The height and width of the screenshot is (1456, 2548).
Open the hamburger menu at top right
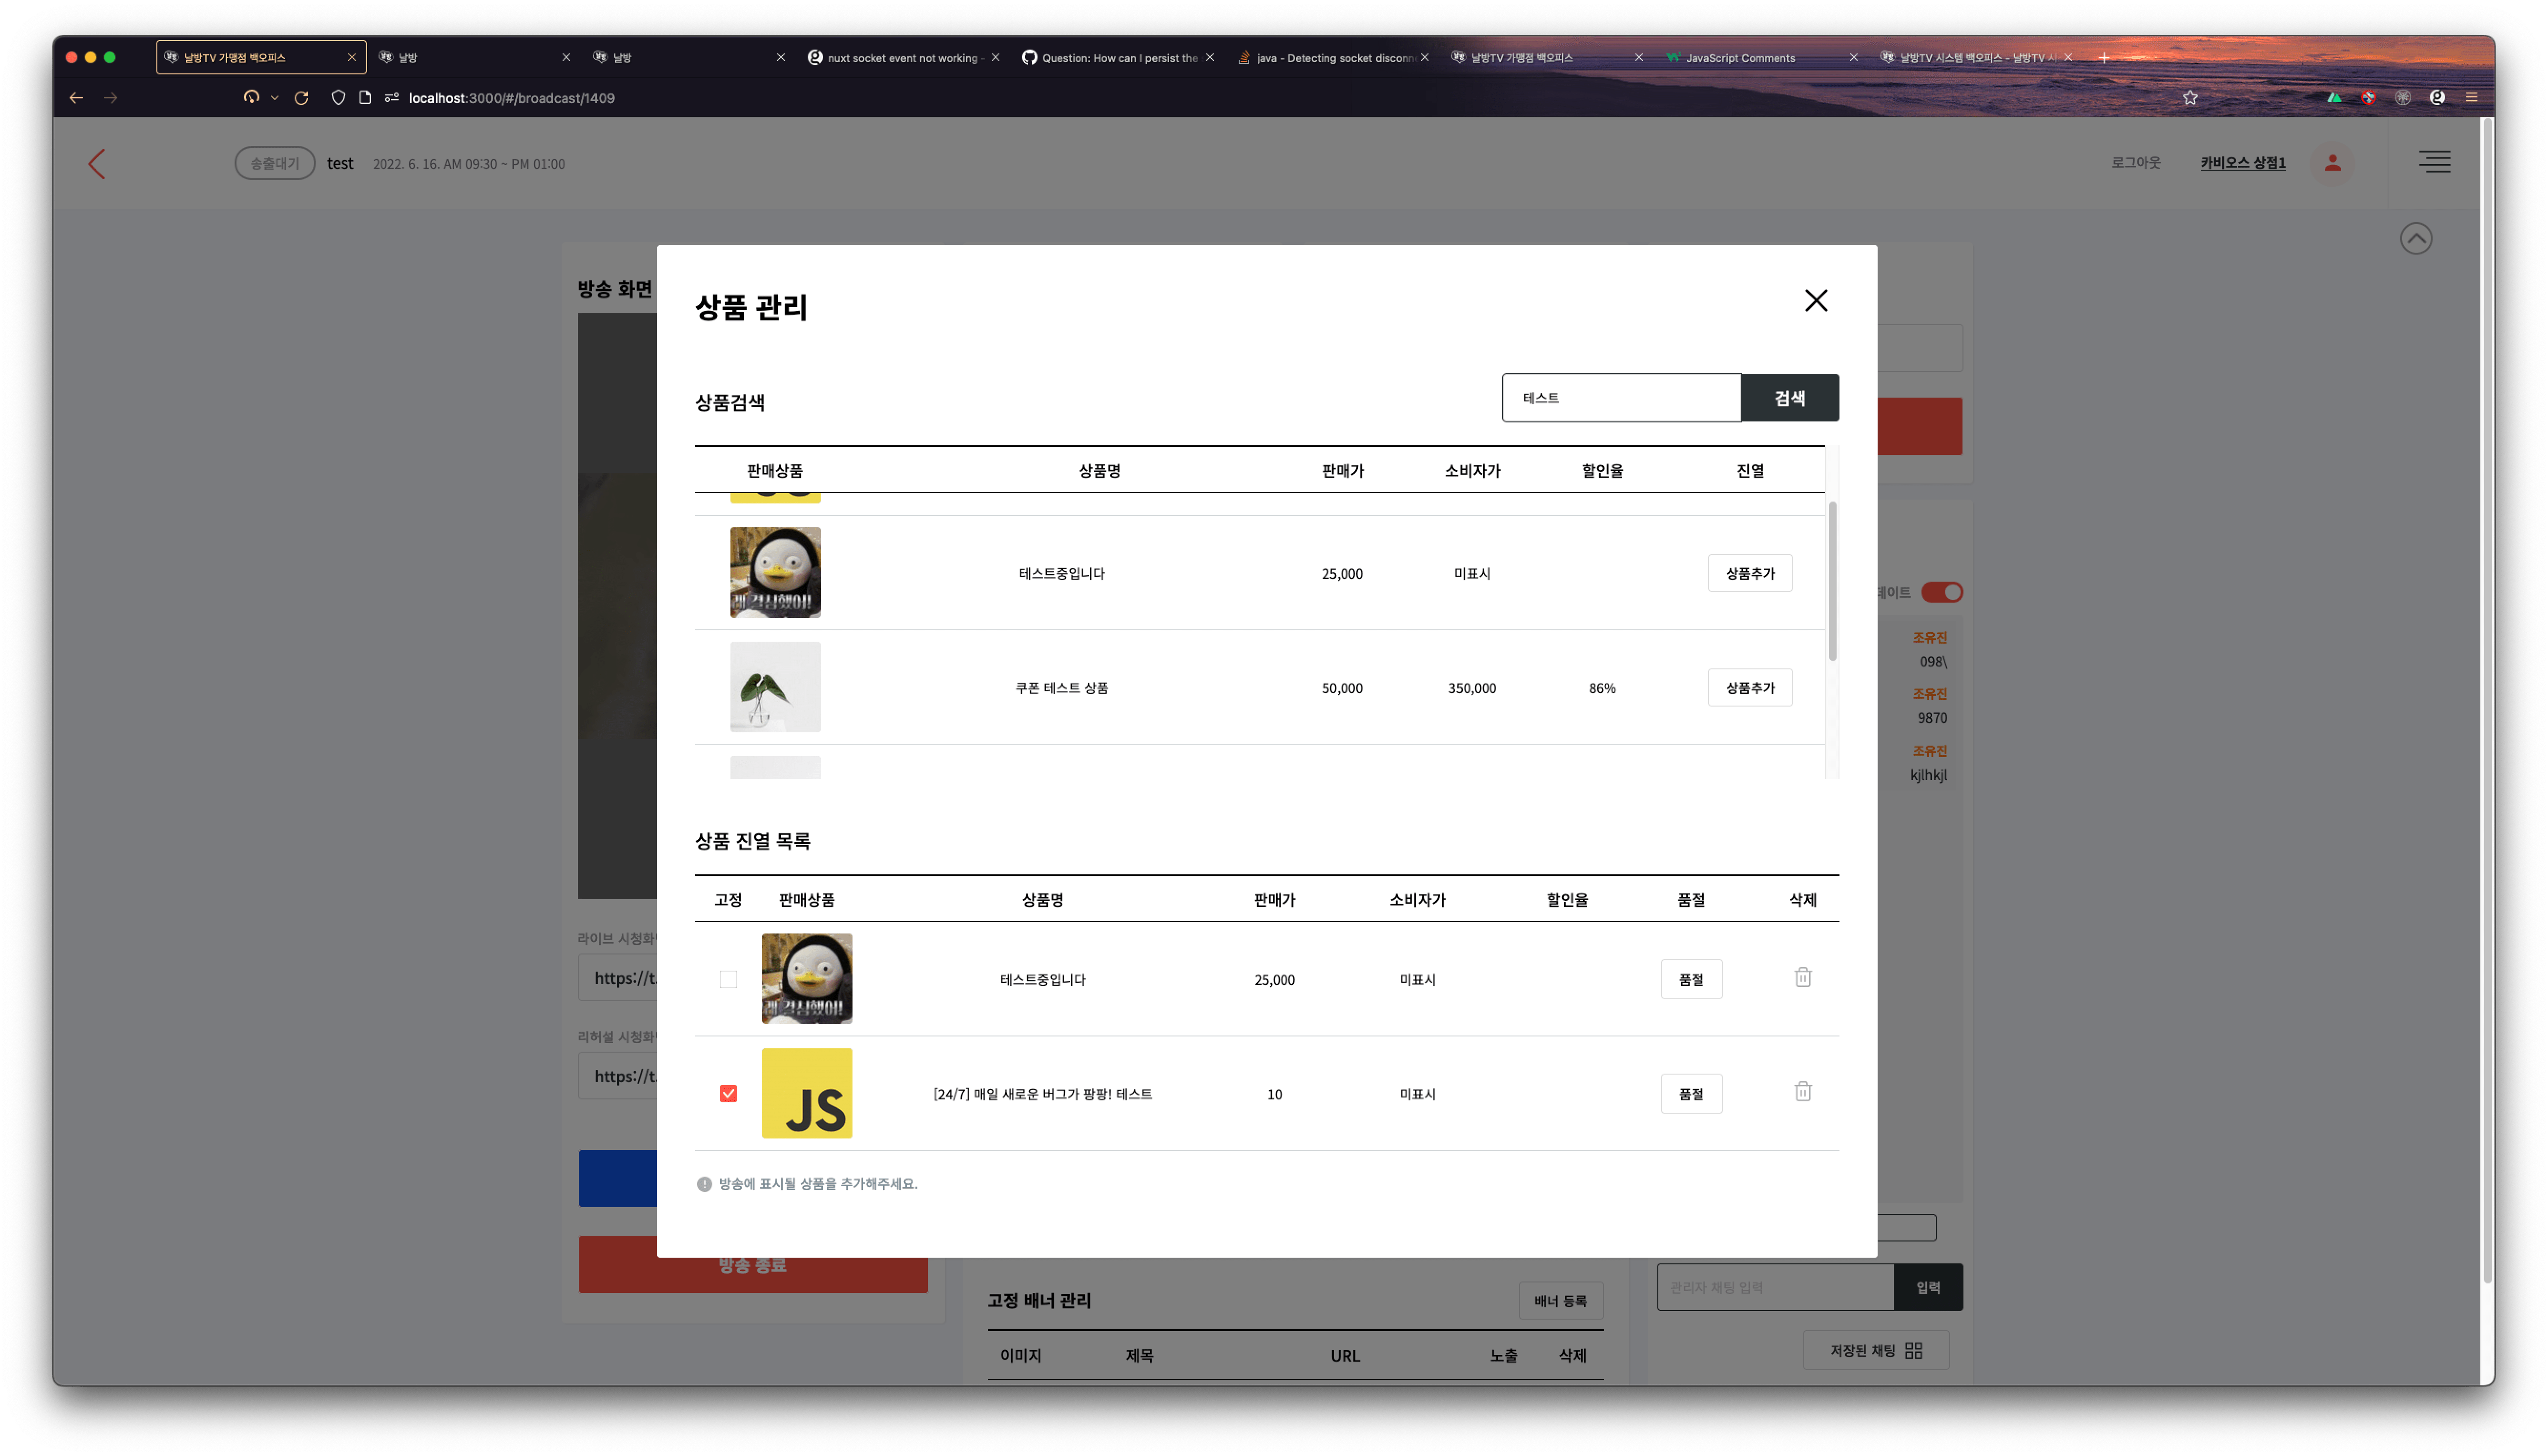2434,162
